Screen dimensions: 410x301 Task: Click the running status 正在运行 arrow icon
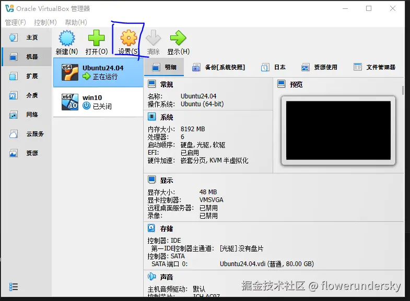click(x=87, y=77)
